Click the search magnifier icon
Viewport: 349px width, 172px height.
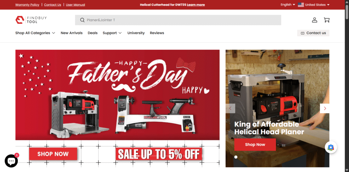pos(82,20)
